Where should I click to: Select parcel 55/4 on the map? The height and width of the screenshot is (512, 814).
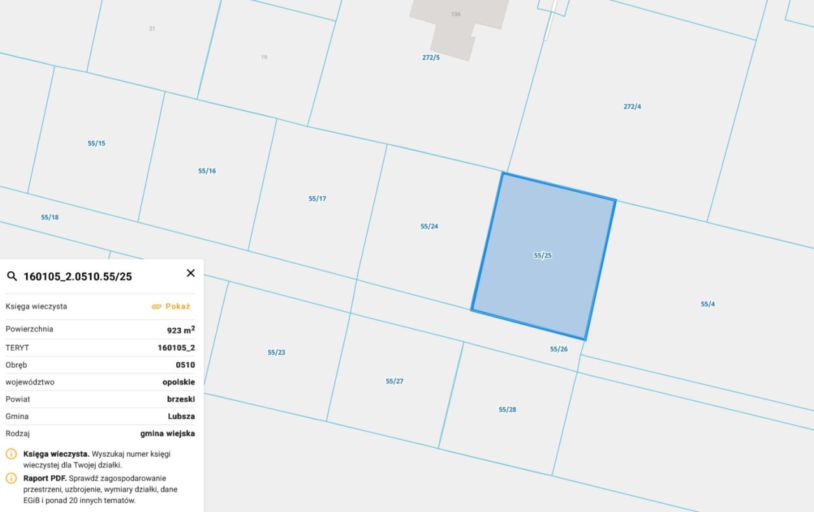[708, 304]
